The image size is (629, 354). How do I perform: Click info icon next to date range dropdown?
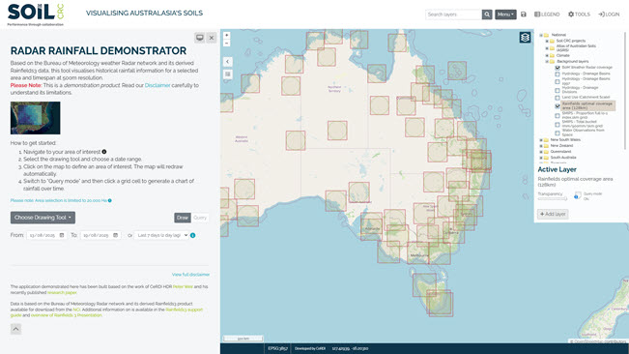tap(193, 235)
